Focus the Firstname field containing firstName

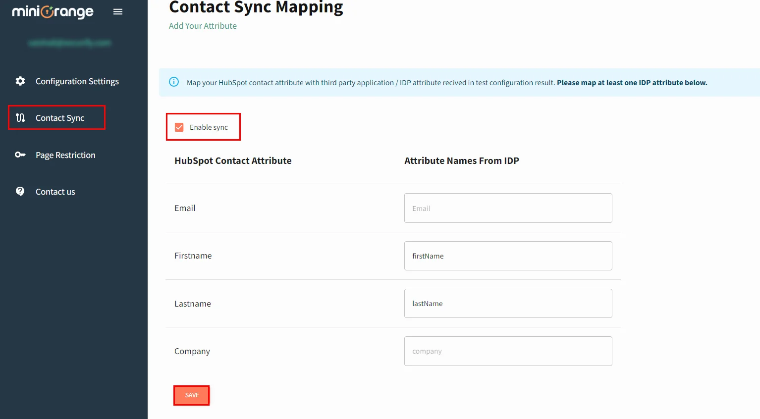pyautogui.click(x=508, y=256)
